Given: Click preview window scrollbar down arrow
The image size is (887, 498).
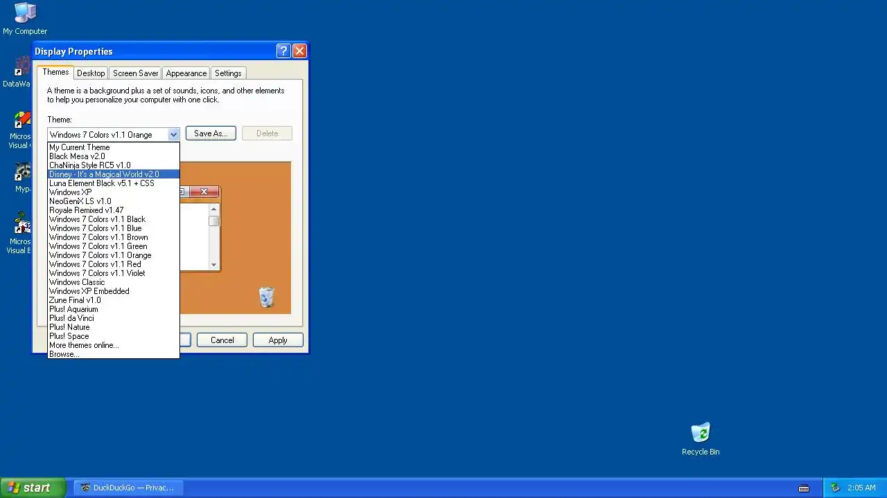Looking at the screenshot, I should pos(213,265).
